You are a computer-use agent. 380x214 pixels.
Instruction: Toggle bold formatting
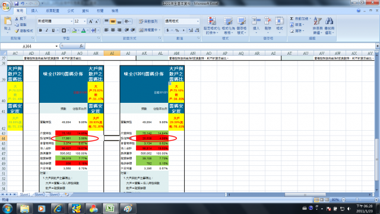[40, 30]
